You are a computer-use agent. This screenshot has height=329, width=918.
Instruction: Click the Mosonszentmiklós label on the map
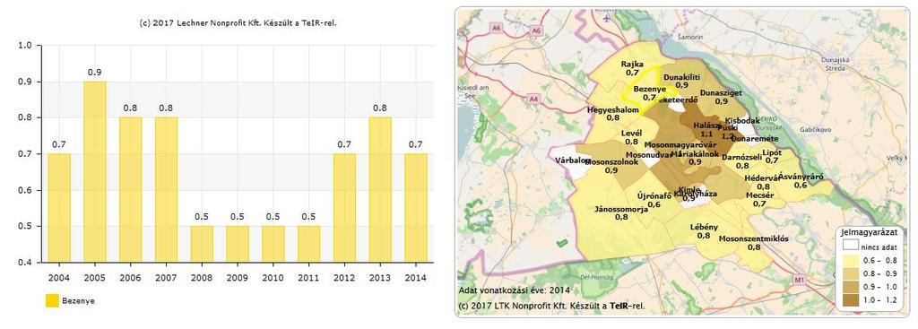(x=753, y=238)
